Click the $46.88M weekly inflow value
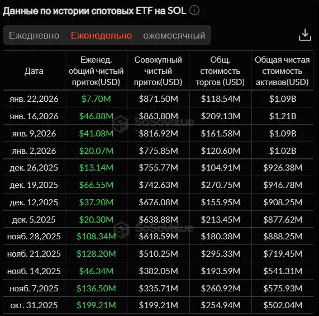The image size is (319, 316). coord(96,116)
